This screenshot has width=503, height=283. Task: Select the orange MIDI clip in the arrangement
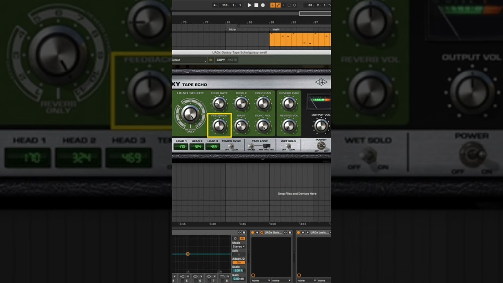[300, 39]
